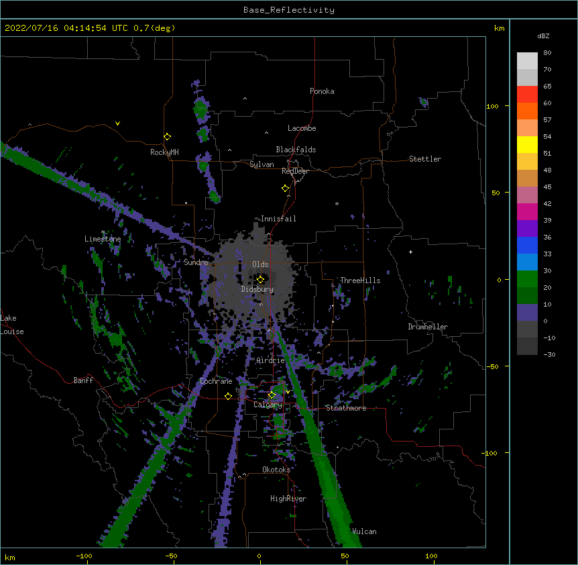Click the -50 tick on the bottom axis

(171, 556)
